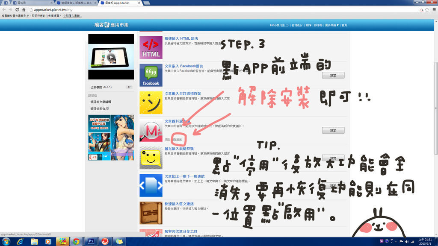Click the brown scroll old-article link icon
Viewport: 438px width, 246px height.
tap(151, 213)
